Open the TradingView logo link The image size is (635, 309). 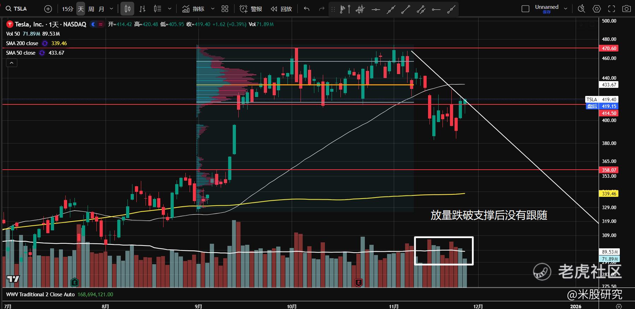tap(13, 279)
